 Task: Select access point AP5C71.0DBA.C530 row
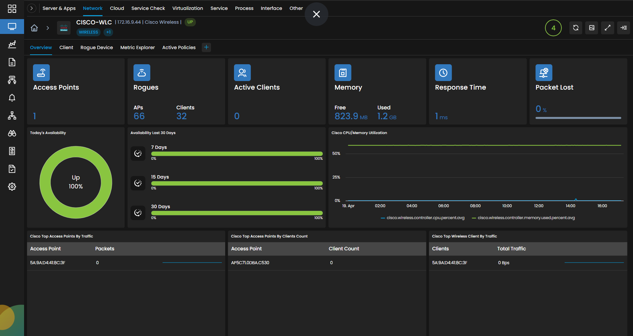click(327, 263)
